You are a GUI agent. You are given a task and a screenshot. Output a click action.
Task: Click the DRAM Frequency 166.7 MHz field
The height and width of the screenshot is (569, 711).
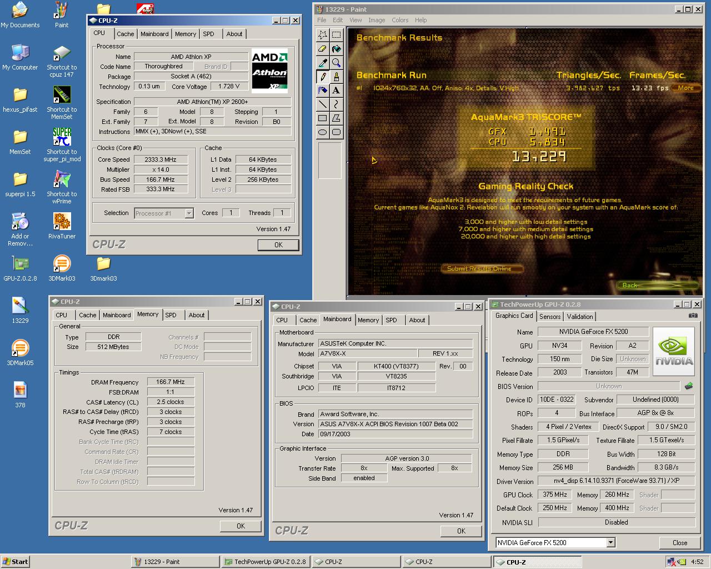click(x=171, y=382)
